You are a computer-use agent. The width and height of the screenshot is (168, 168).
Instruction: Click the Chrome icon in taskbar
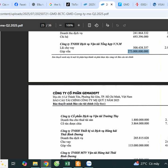[x=46, y=164]
